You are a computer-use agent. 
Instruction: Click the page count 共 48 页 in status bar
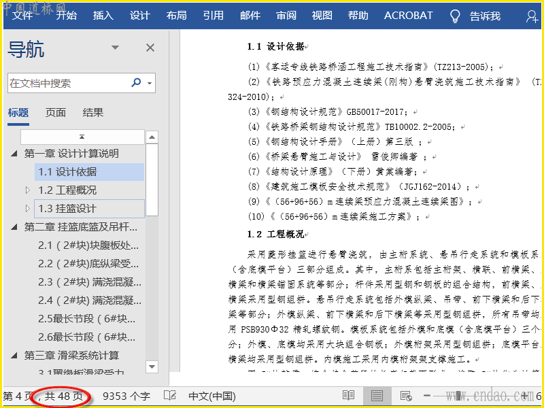63,396
